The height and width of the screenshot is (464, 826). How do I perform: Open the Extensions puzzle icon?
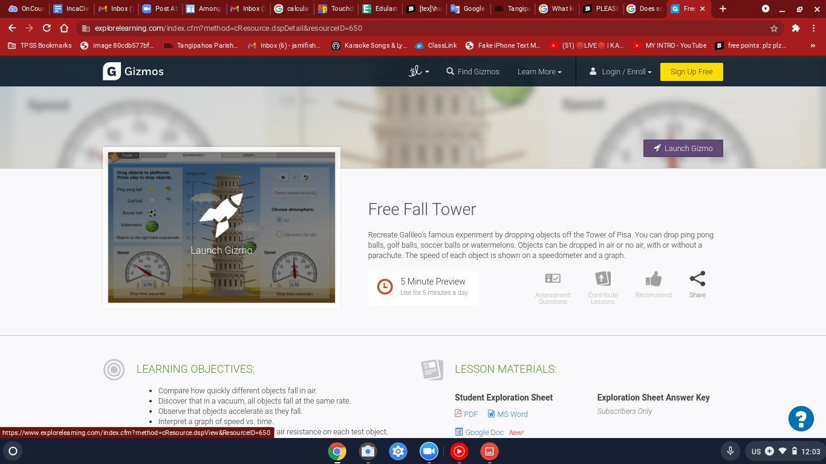click(x=796, y=28)
